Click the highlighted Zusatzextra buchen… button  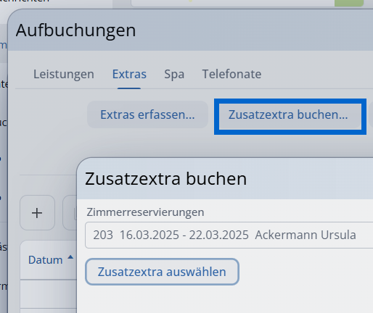point(290,117)
